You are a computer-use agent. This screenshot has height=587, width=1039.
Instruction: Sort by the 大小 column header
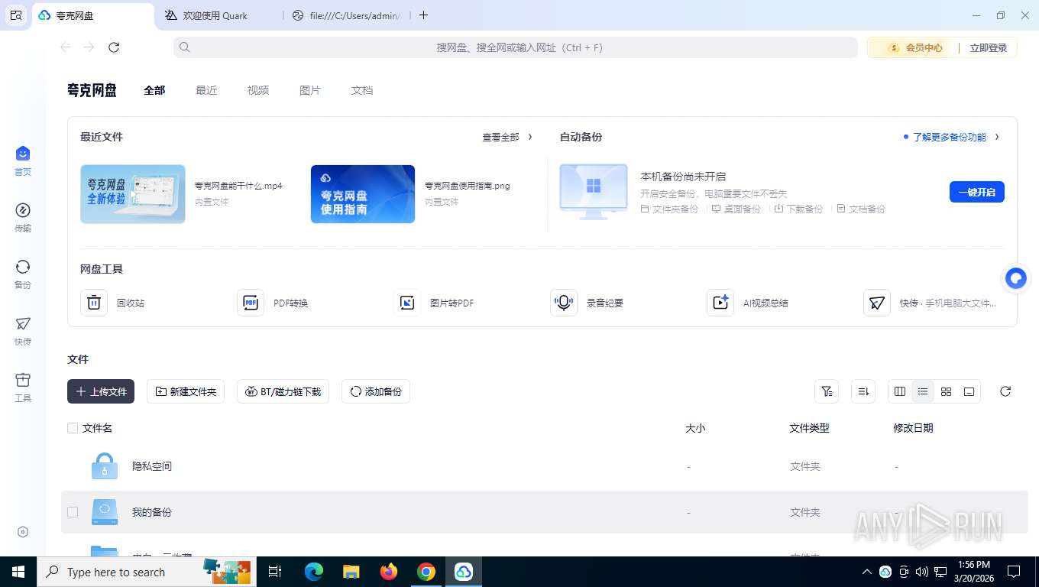[x=695, y=428]
